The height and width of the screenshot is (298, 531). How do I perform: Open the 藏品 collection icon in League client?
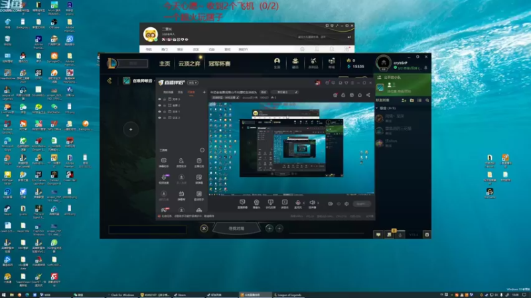pyautogui.click(x=295, y=62)
